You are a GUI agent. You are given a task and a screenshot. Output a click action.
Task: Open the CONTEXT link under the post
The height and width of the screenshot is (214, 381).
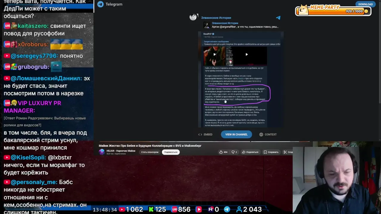tap(268, 134)
